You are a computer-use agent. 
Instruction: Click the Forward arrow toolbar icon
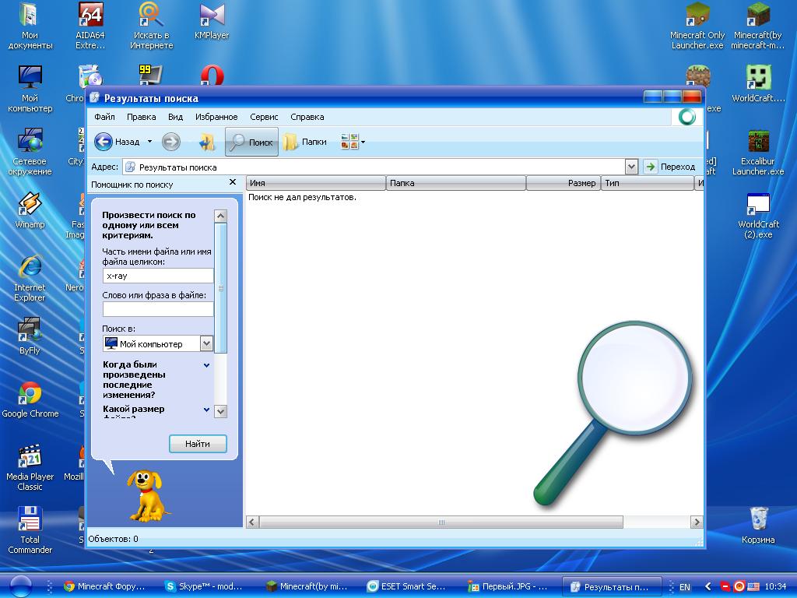[170, 142]
